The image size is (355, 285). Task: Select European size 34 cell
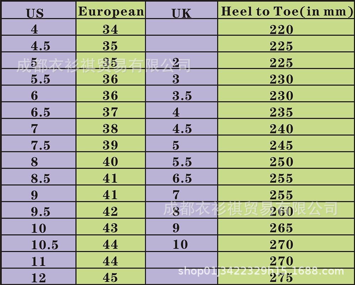(x=110, y=29)
